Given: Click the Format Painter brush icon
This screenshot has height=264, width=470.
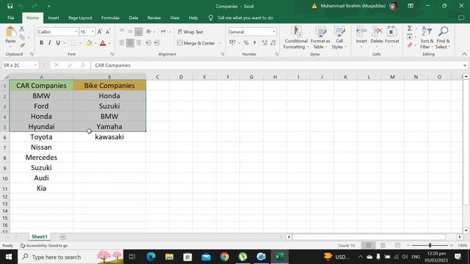Looking at the screenshot, I should [21, 45].
